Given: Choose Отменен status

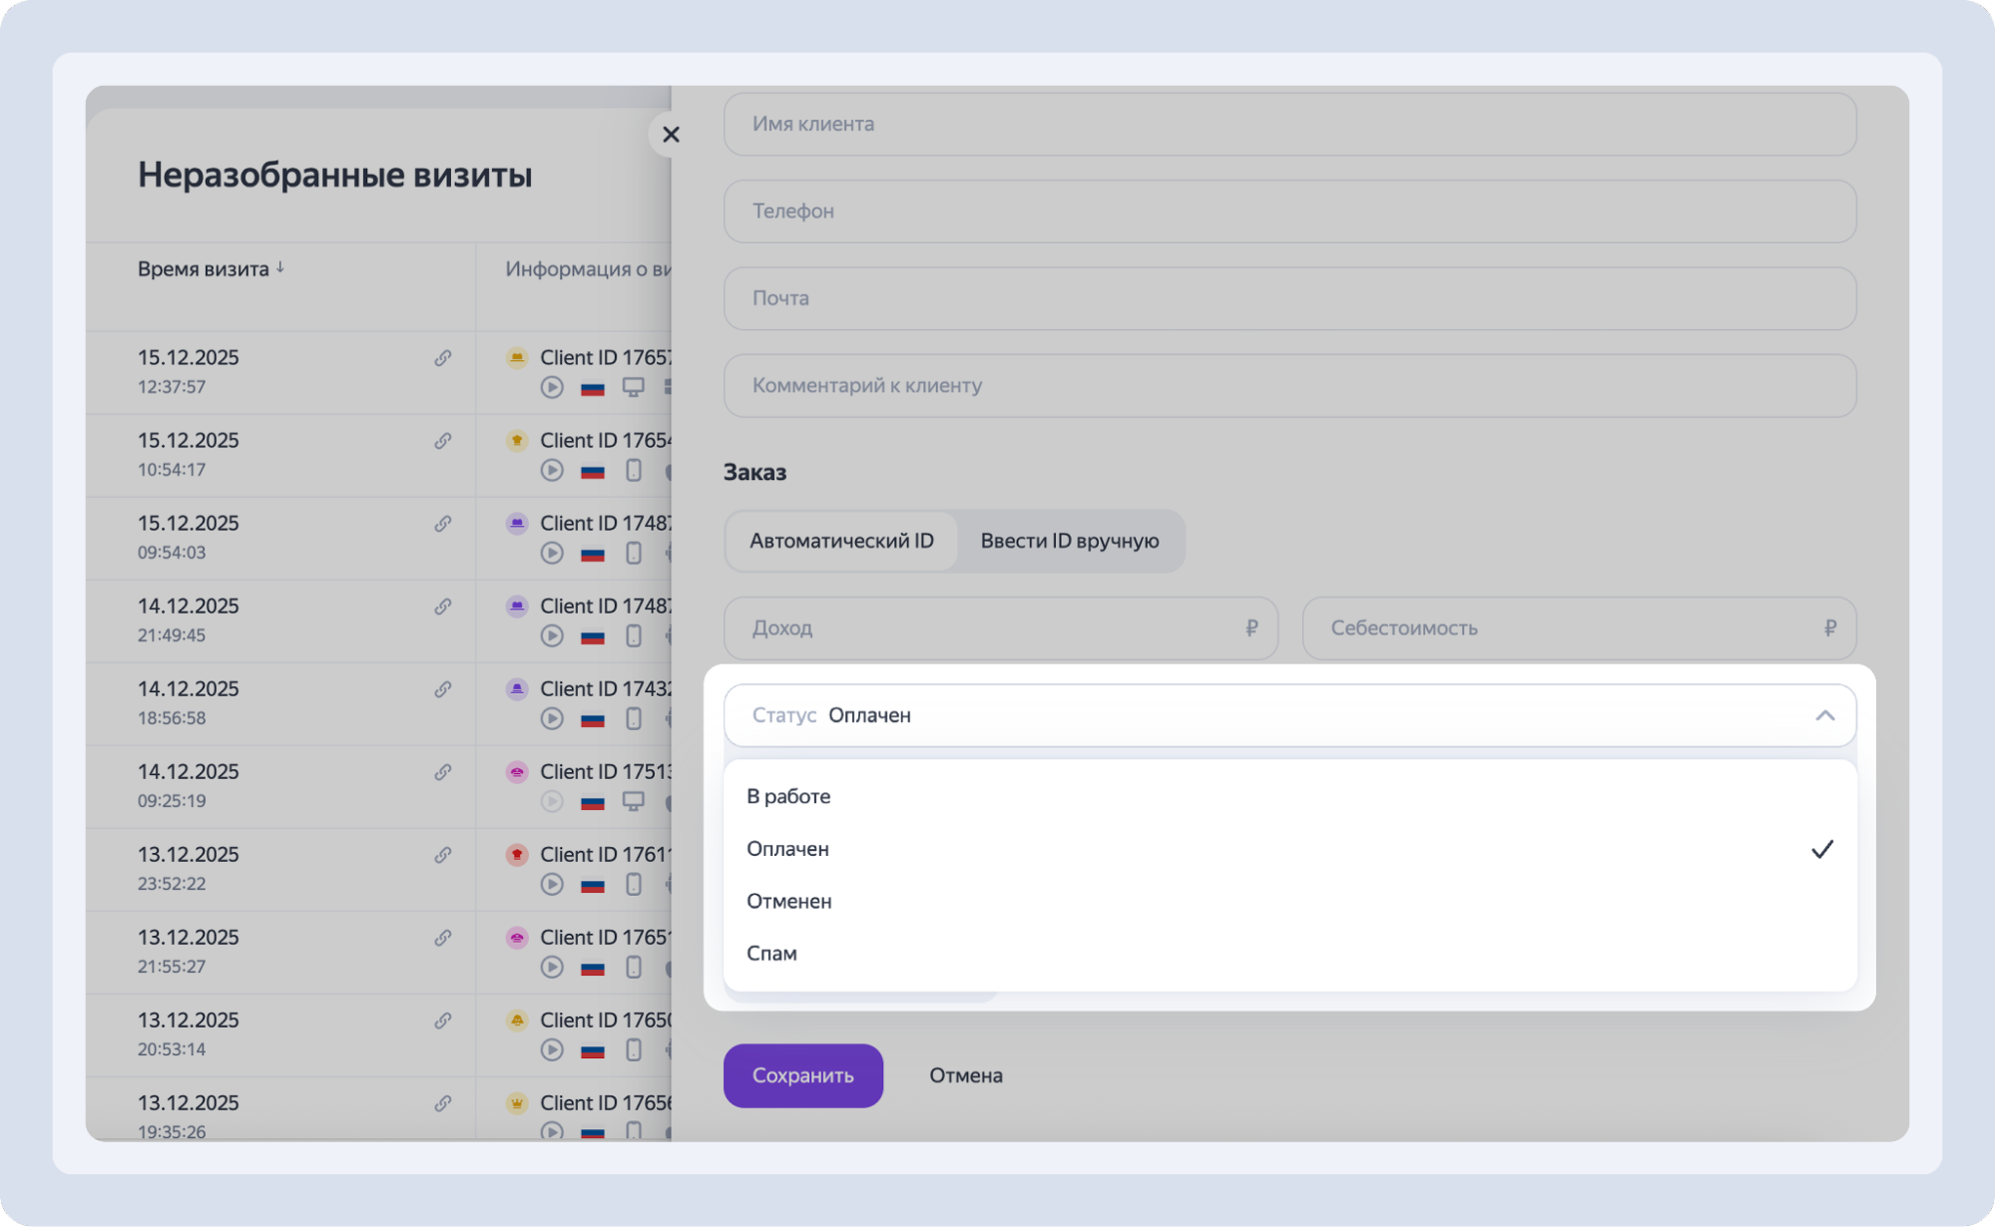Looking at the screenshot, I should [788, 901].
